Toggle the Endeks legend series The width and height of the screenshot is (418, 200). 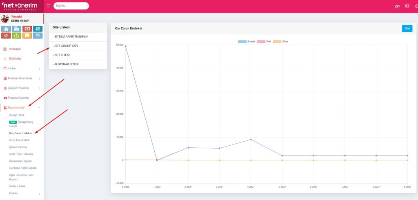tap(247, 42)
